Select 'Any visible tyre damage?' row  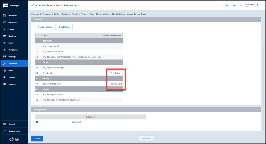tap(79, 68)
